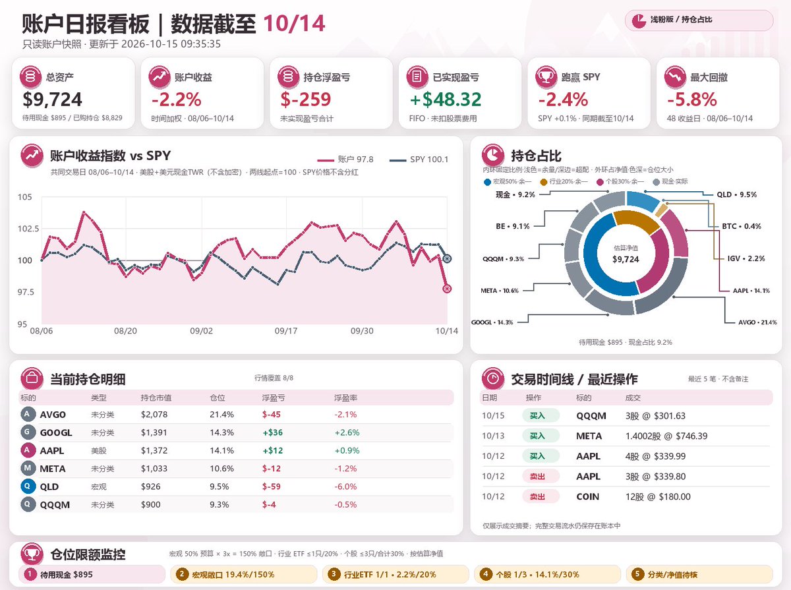This screenshot has width=791, height=590.
Task: Click step number 3 badge for 行业ETF
Action: point(334,574)
